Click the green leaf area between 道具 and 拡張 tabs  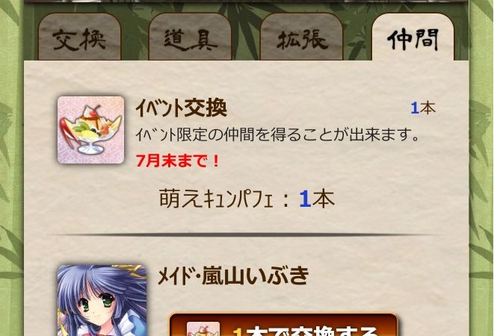tap(246, 34)
